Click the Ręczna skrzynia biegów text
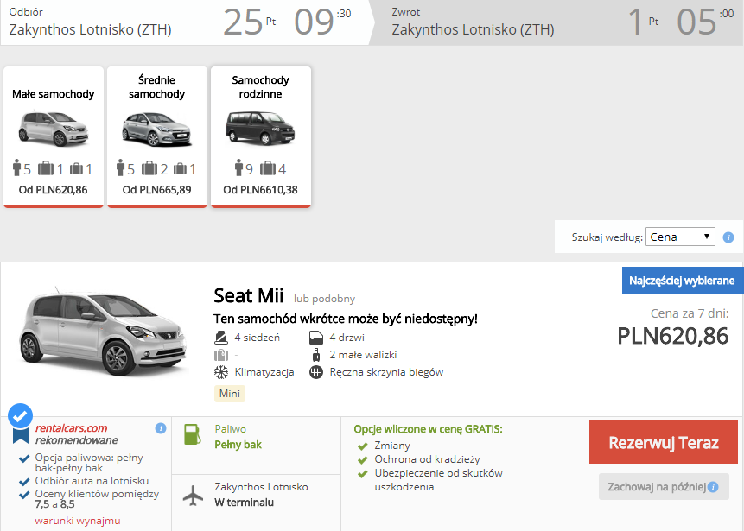 click(387, 372)
